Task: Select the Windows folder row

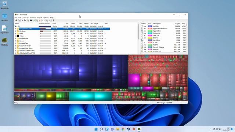Action: coord(62,31)
